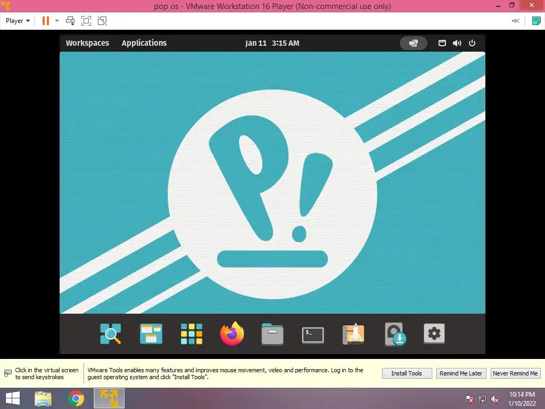The width and height of the screenshot is (545, 409).
Task: Enter VMware full screen mode
Action: 86,21
